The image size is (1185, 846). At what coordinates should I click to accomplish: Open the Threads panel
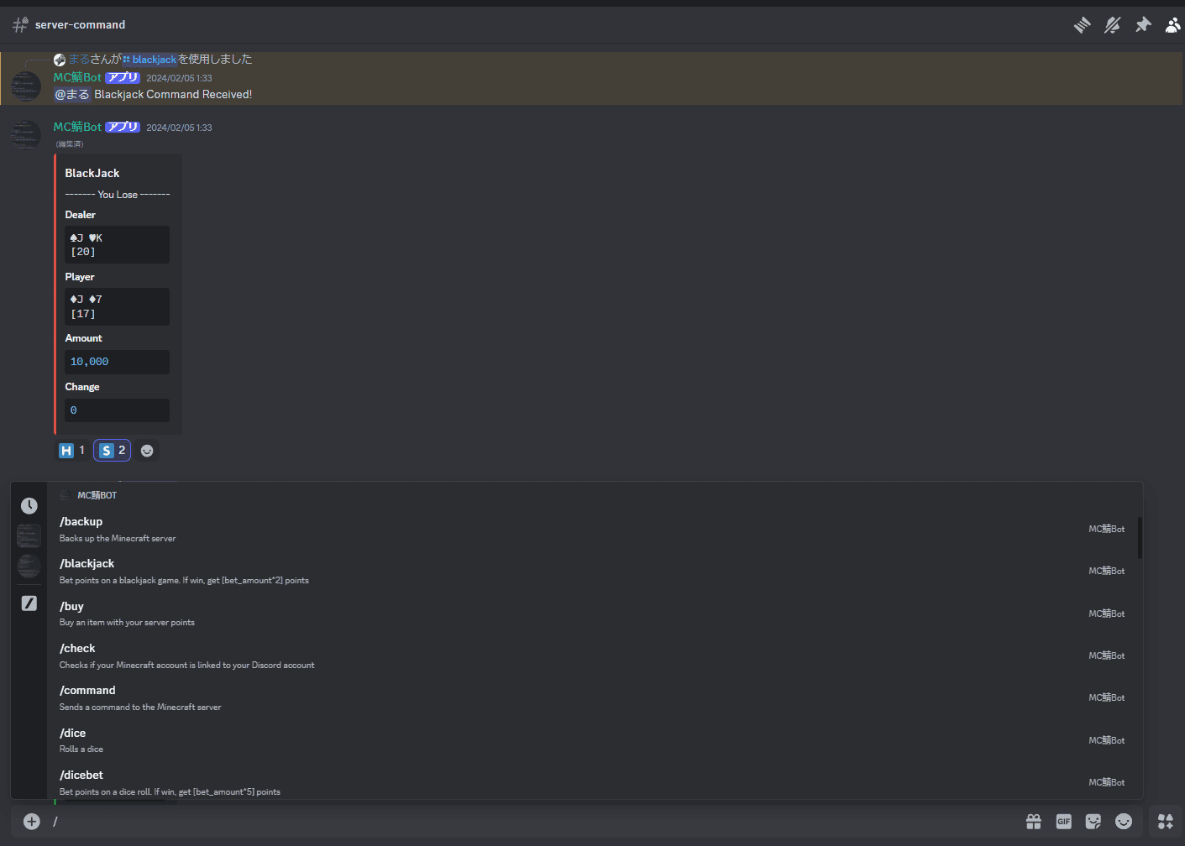[x=1082, y=24]
